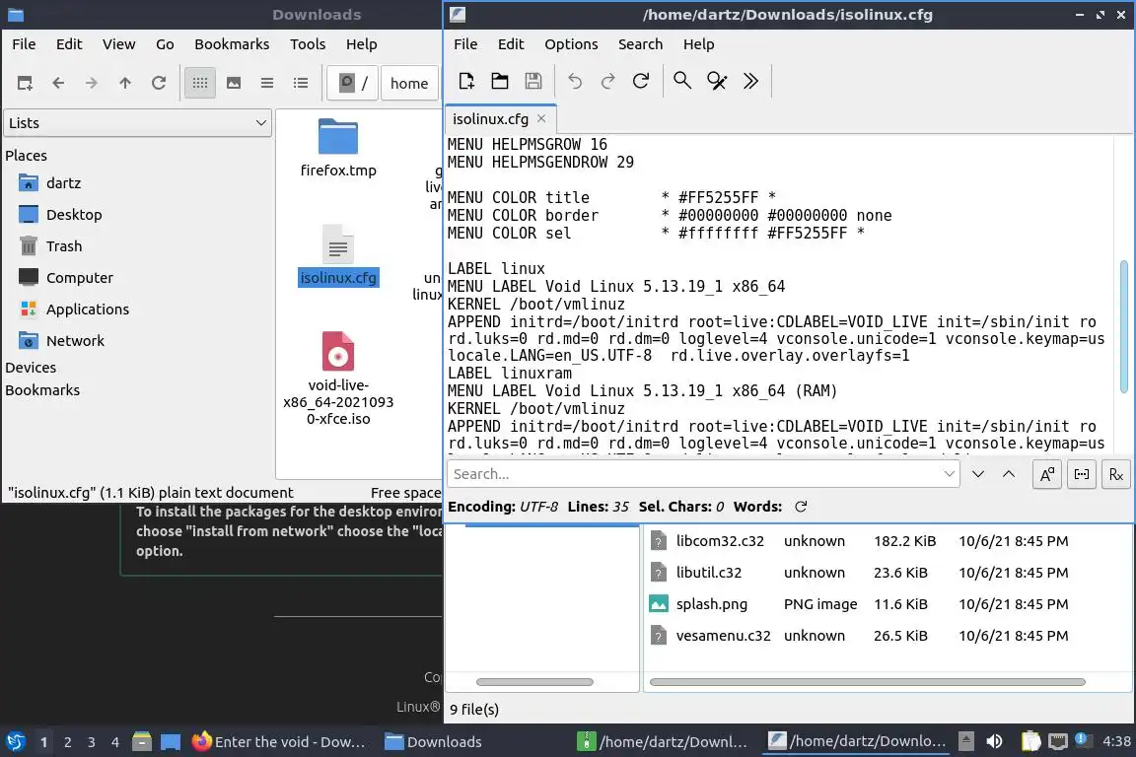Screen dimensions: 1136x757
Task: Open the search history dropdown arrow
Action: point(949,474)
